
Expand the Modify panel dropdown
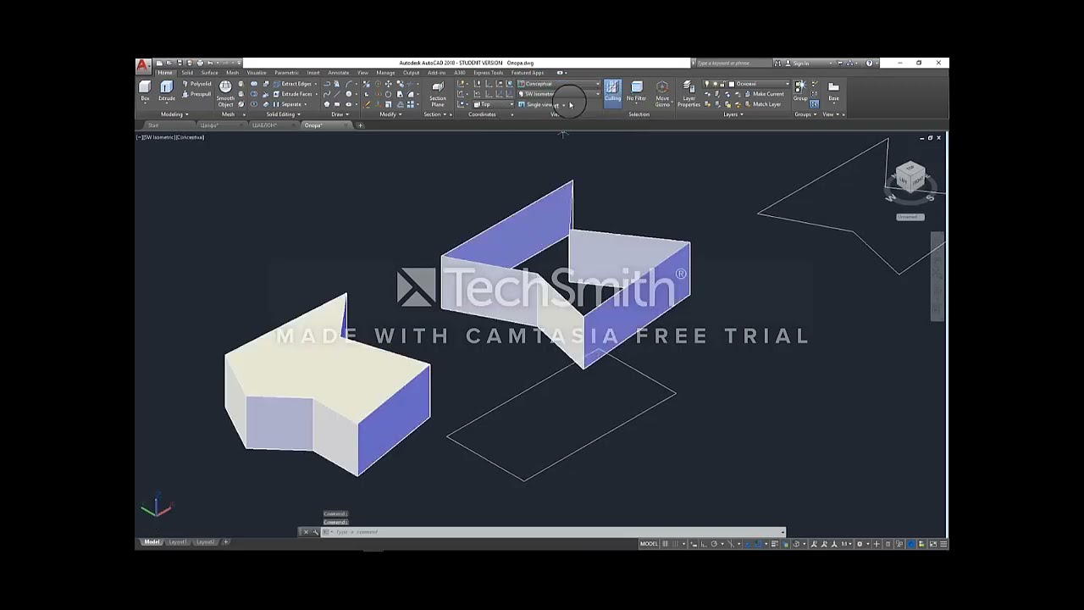[x=390, y=114]
